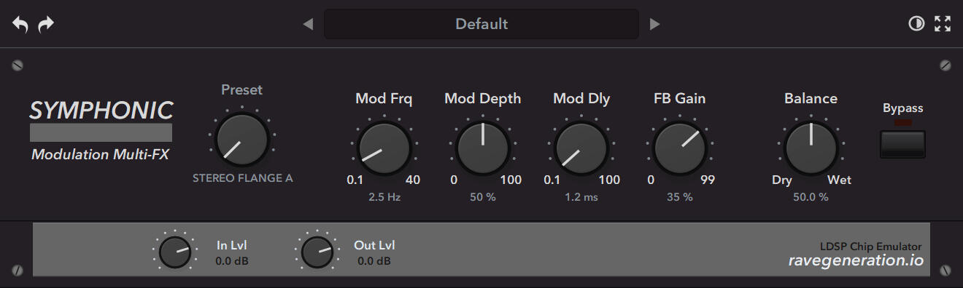Click the Out Lvl 0.0 dB value

(x=374, y=260)
